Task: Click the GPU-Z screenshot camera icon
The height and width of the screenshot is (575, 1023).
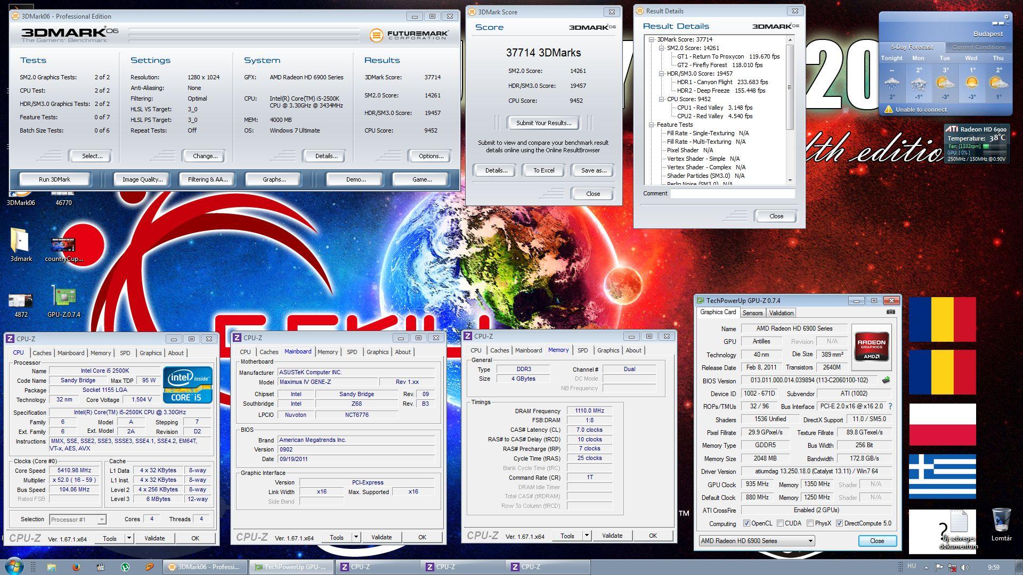Action: click(890, 312)
